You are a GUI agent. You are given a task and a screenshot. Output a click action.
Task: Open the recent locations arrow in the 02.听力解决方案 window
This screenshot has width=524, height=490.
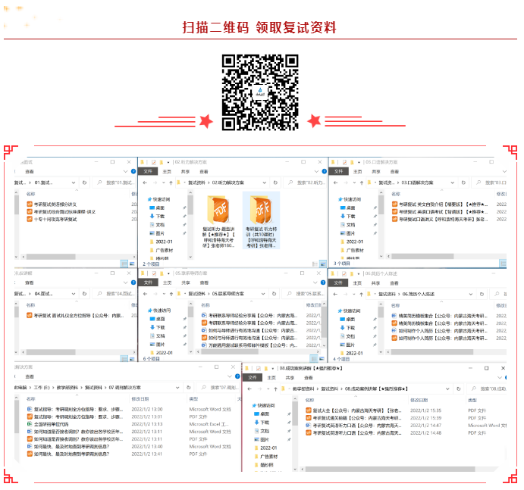click(163, 183)
